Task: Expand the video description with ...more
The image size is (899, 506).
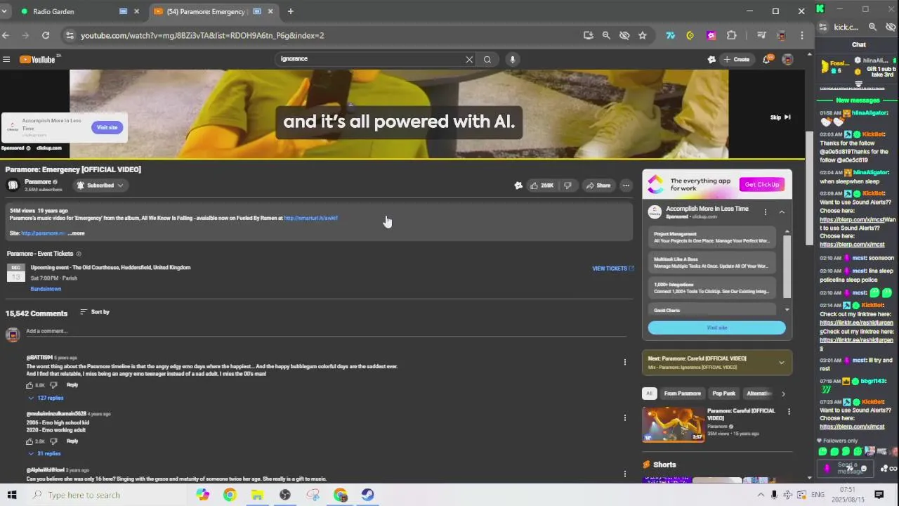Action: tap(76, 233)
